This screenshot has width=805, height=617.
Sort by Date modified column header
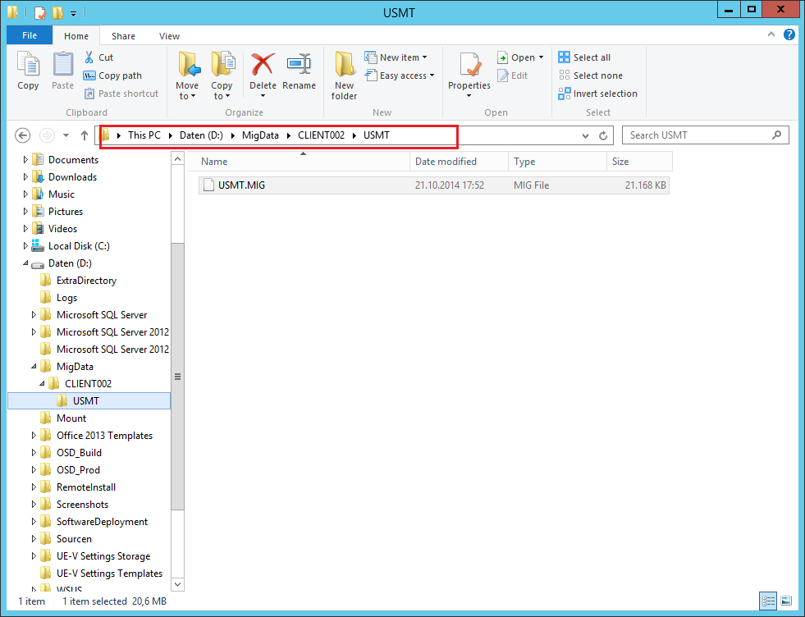pyautogui.click(x=459, y=161)
